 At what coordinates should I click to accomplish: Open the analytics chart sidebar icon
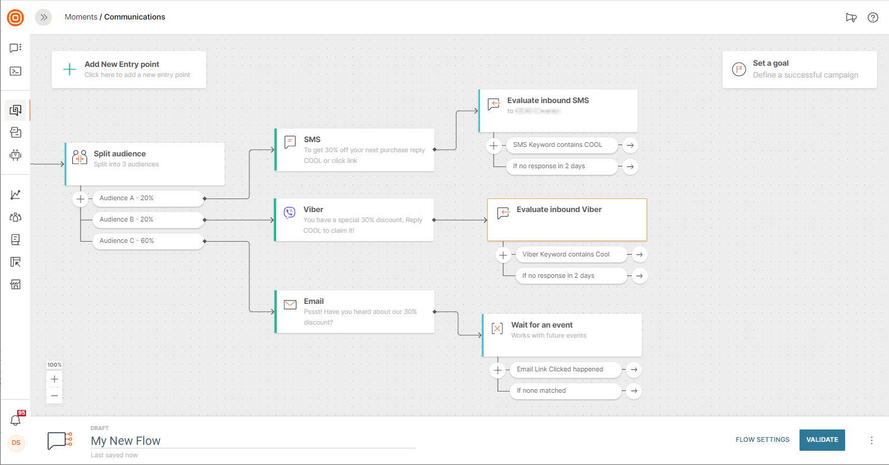[15, 195]
